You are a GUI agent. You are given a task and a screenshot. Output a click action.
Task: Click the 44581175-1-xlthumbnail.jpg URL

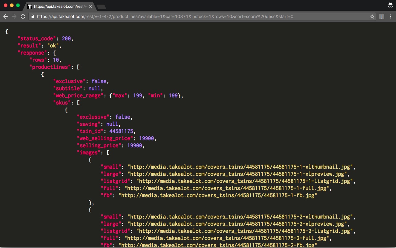click(240, 167)
